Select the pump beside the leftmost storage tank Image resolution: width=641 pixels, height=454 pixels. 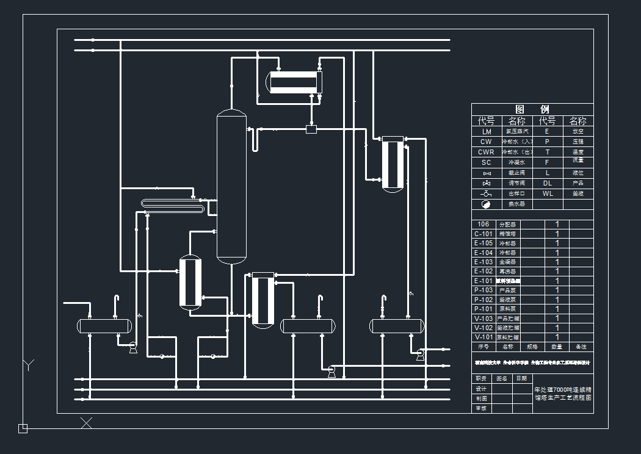click(131, 348)
